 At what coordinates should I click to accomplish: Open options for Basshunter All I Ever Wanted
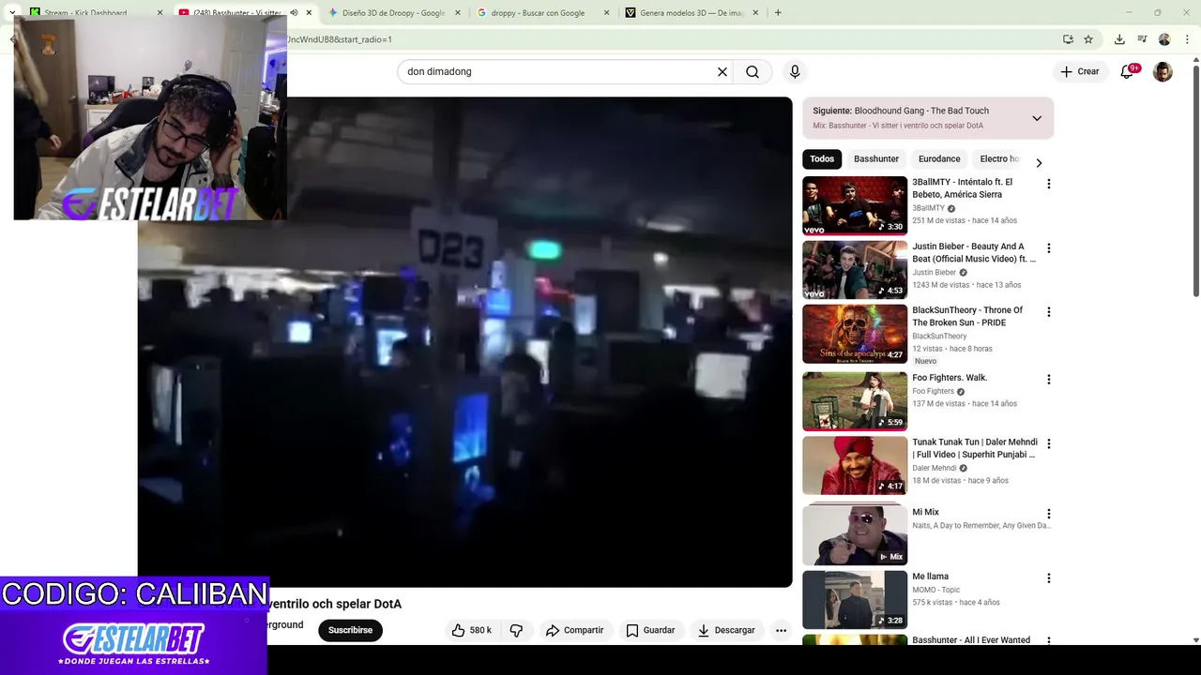pos(1049,641)
